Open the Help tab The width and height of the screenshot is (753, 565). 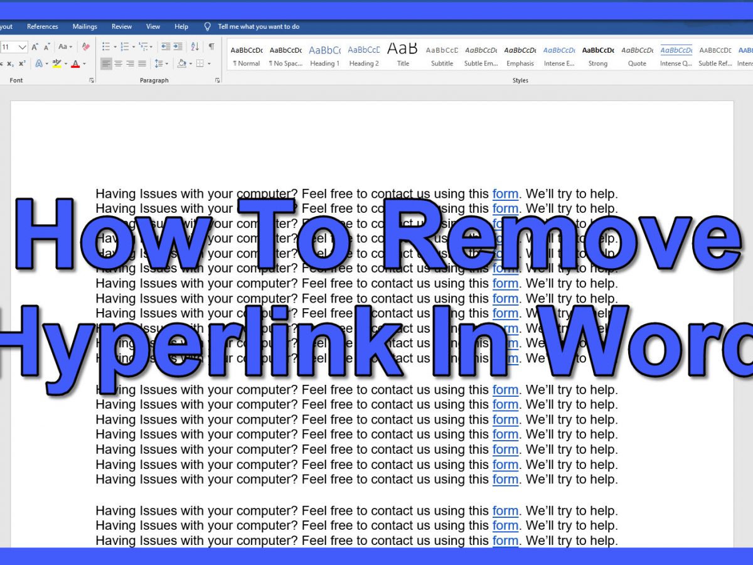tap(181, 27)
